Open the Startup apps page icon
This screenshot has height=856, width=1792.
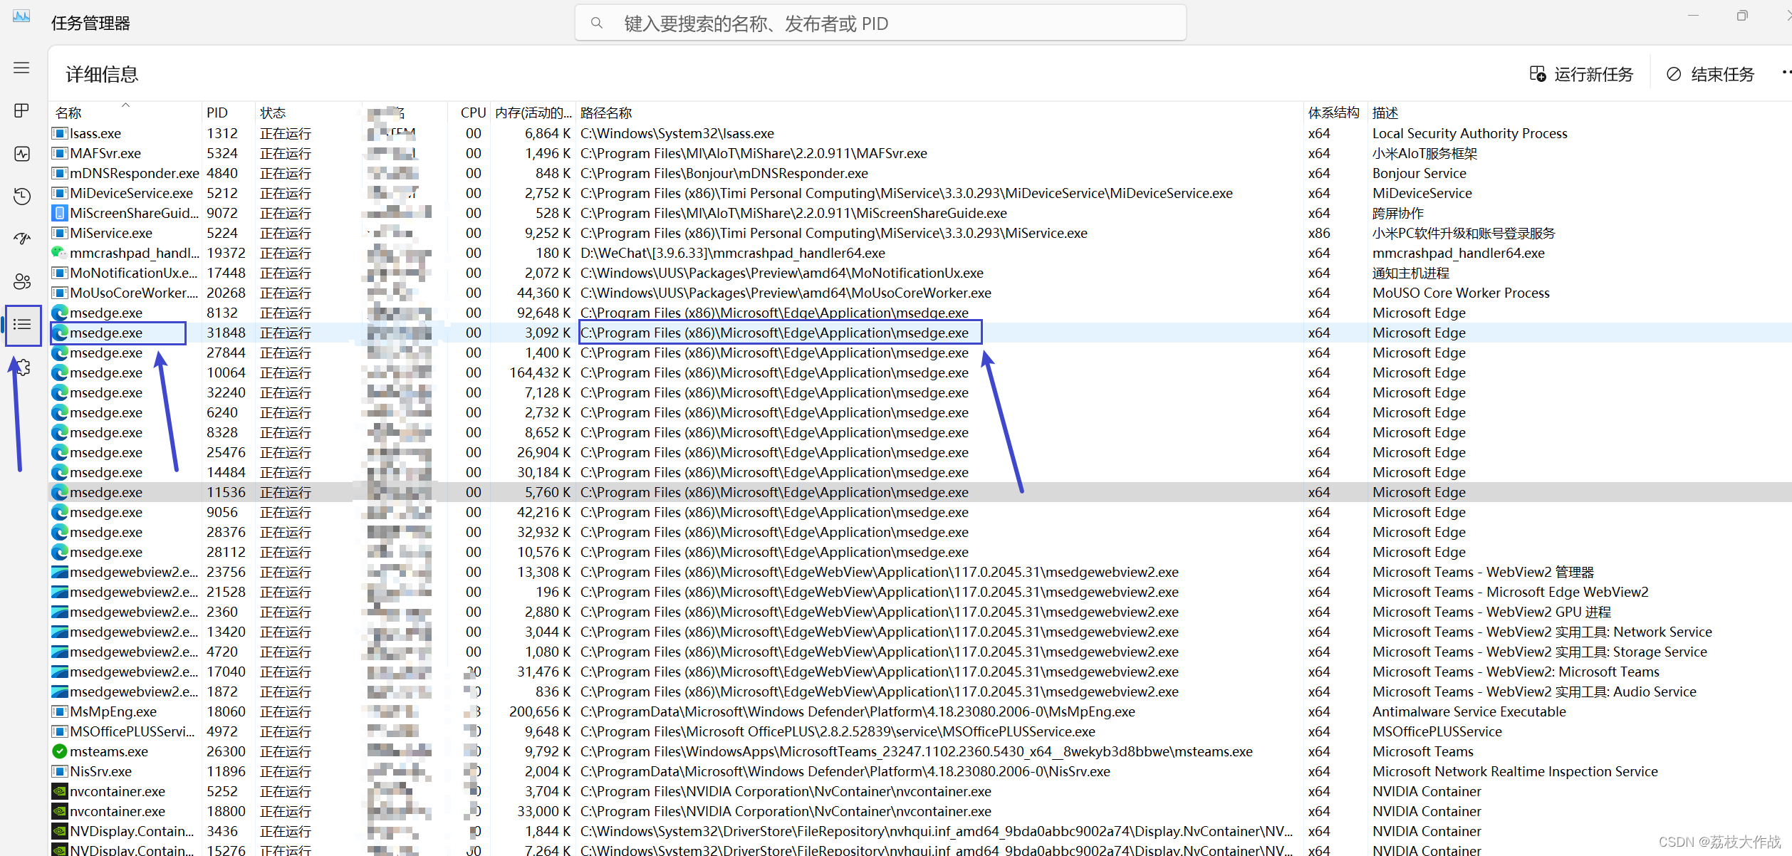tap(21, 239)
